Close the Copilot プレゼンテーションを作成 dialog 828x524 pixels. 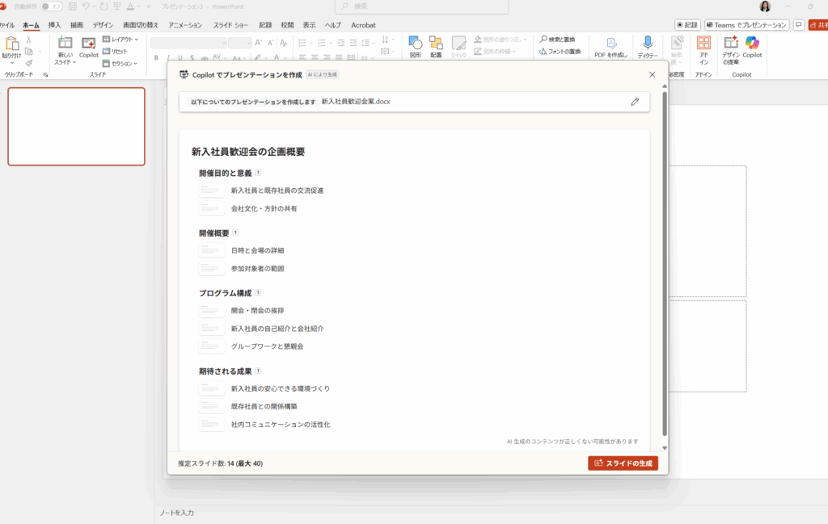pyautogui.click(x=653, y=74)
